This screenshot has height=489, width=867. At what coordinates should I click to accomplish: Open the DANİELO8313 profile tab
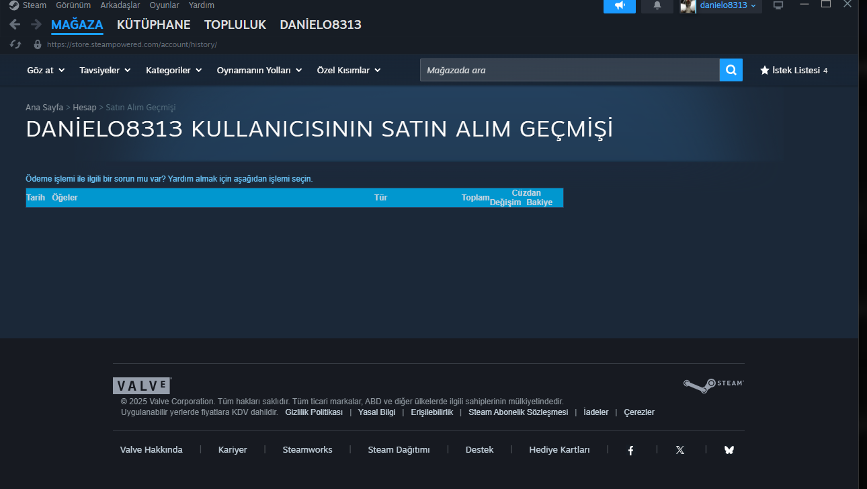pyautogui.click(x=321, y=25)
